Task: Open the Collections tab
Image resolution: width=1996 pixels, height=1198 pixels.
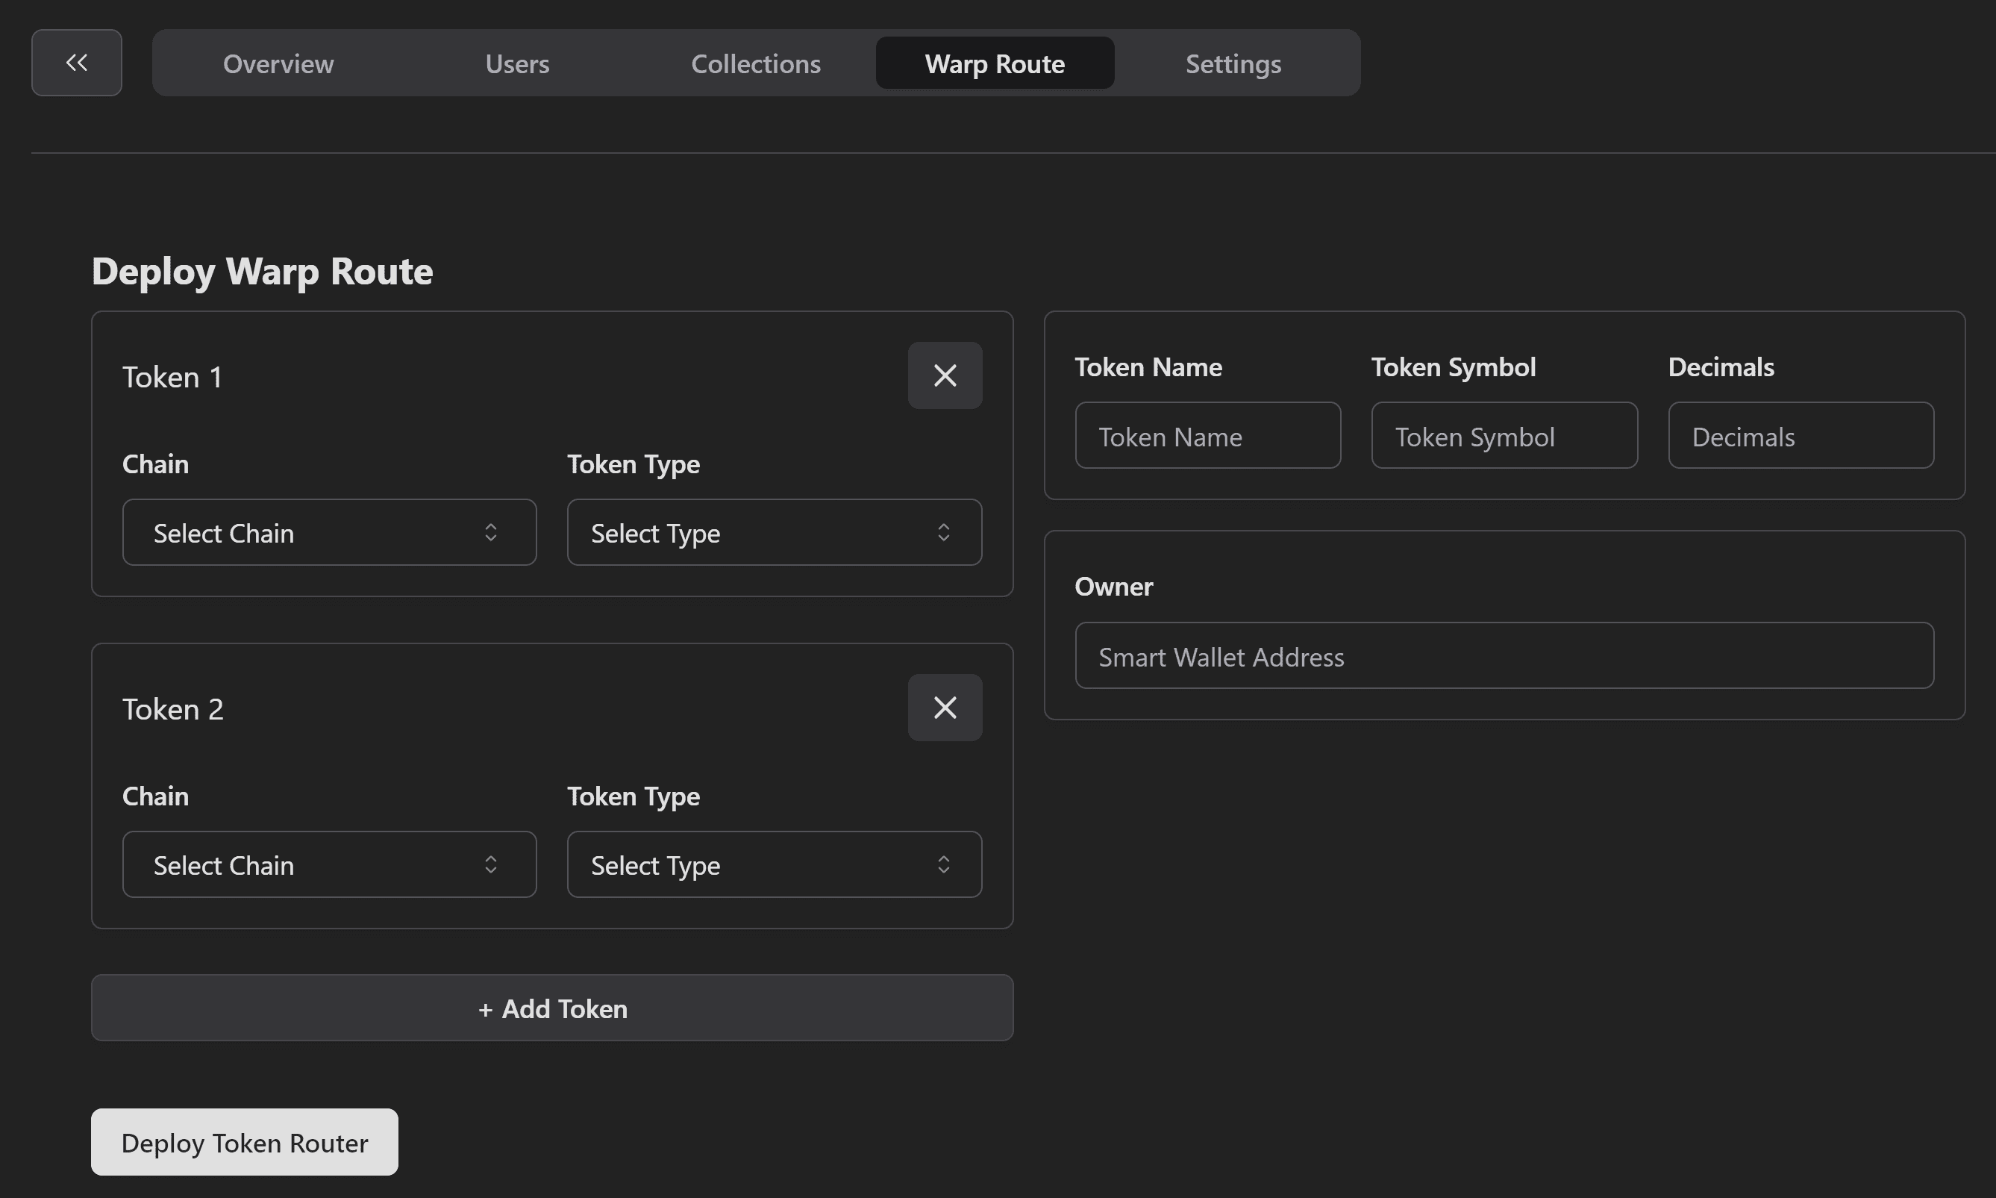Action: click(x=756, y=63)
